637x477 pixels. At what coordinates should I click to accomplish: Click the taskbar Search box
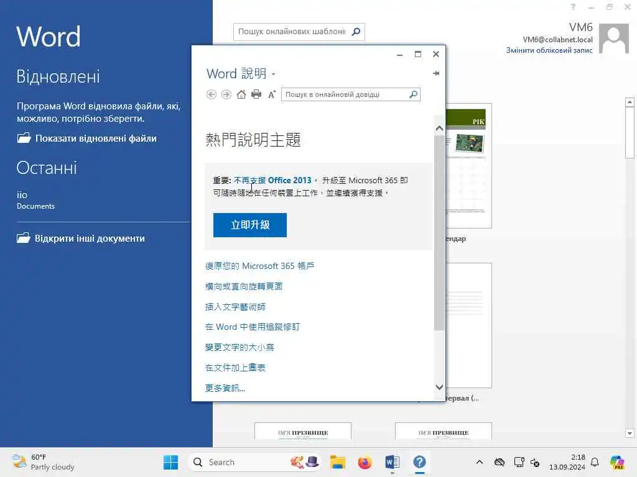(x=255, y=462)
